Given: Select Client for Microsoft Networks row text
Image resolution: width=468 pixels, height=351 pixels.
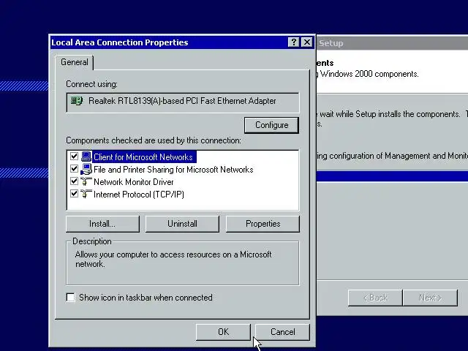Looking at the screenshot, I should pos(143,157).
